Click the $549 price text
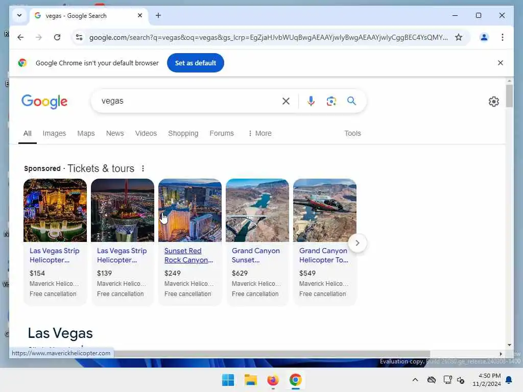Screen dimensions: 523x392 coord(307,274)
